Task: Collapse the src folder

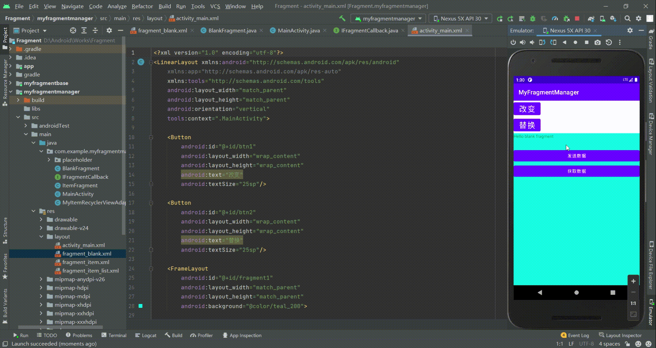Action: (x=18, y=117)
